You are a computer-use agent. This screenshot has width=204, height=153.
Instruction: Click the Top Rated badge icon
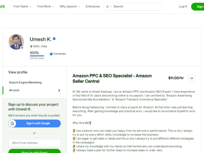pos(51,54)
